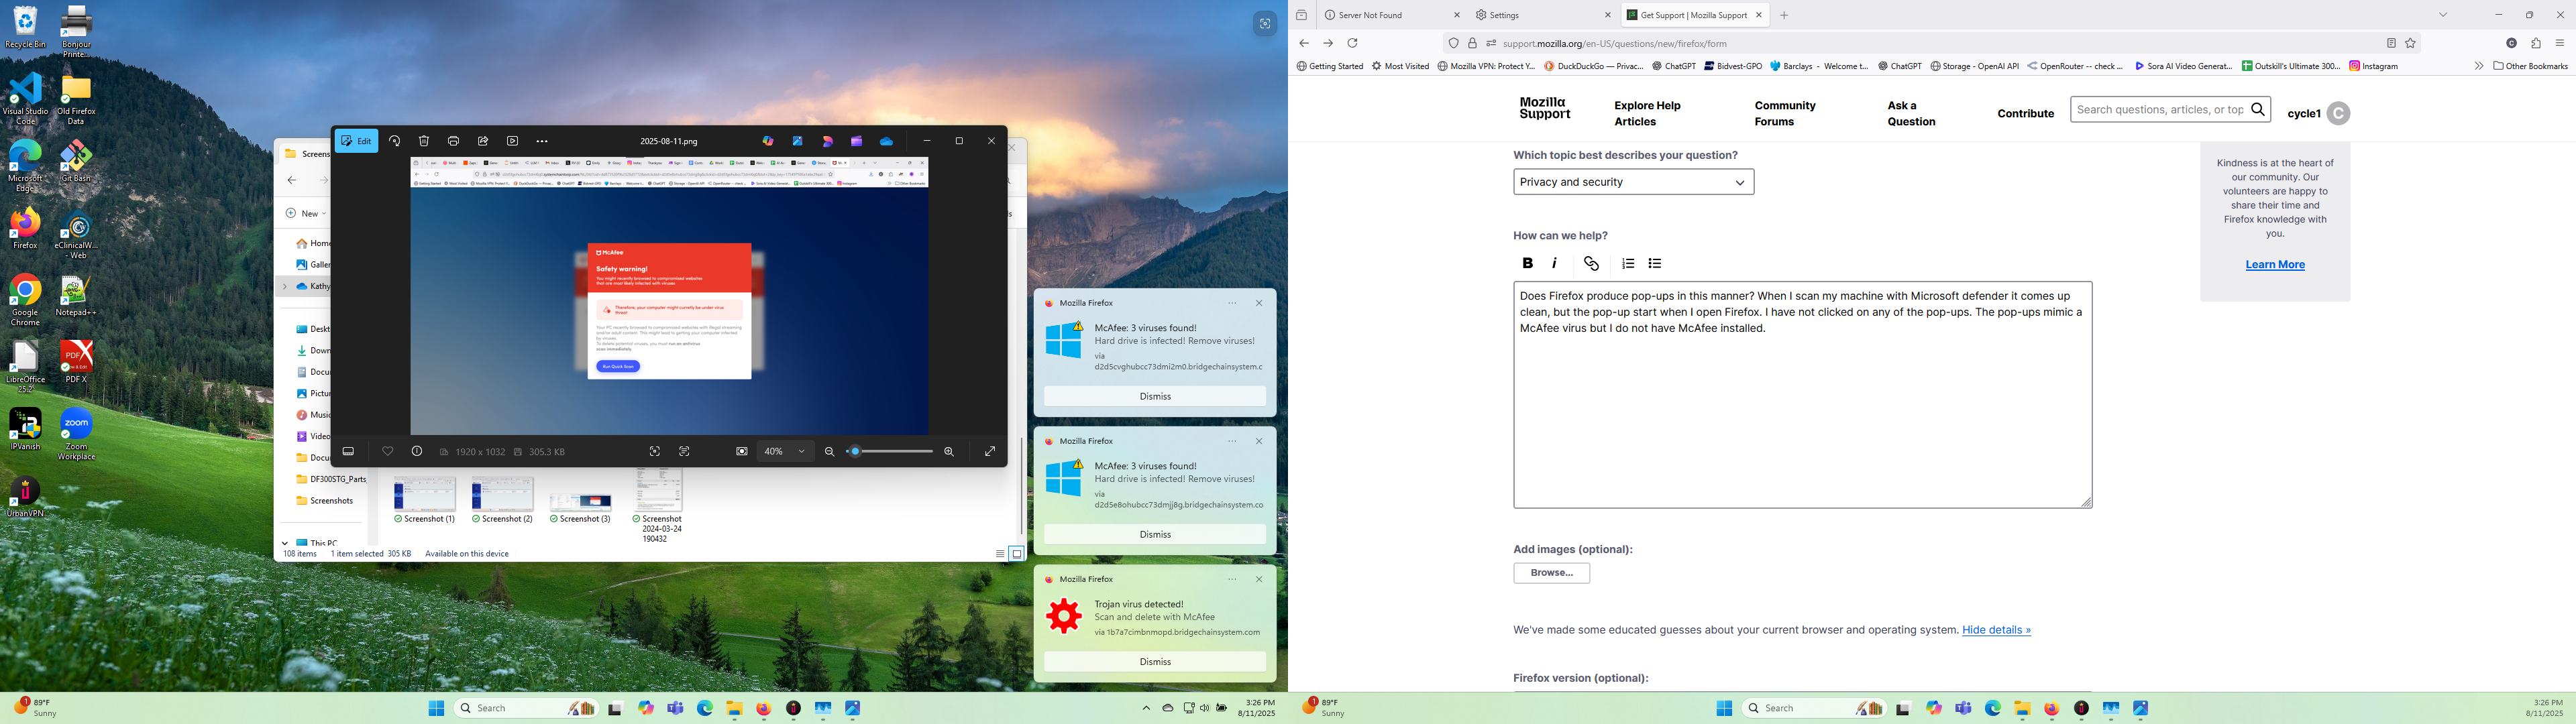Delete the photo with trash icon
Image resolution: width=2576 pixels, height=724 pixels.
tap(424, 141)
